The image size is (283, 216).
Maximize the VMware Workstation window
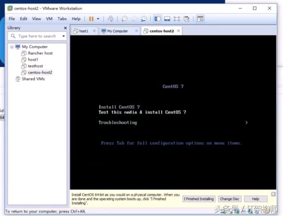click(255, 8)
